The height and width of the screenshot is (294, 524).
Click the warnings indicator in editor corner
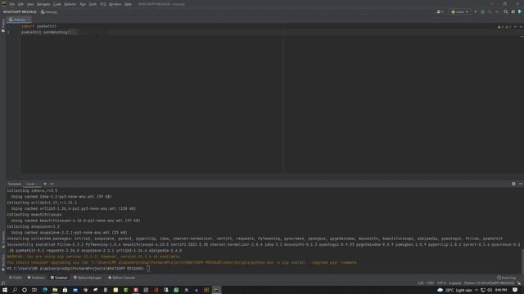click(x=504, y=27)
